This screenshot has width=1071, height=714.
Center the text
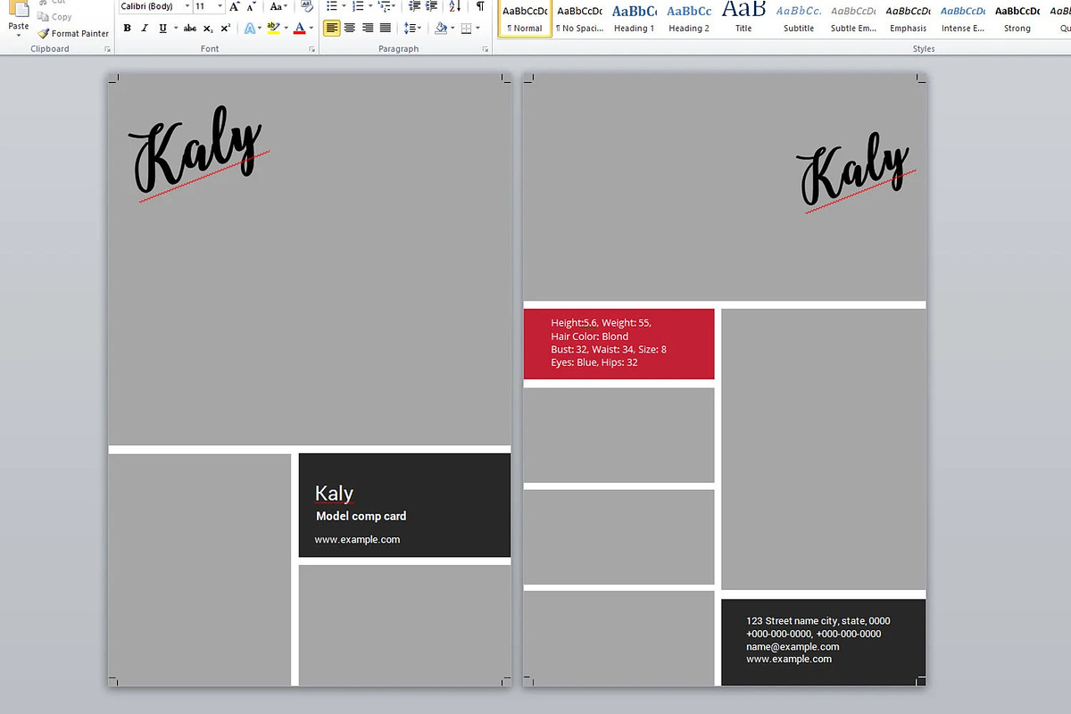[349, 29]
